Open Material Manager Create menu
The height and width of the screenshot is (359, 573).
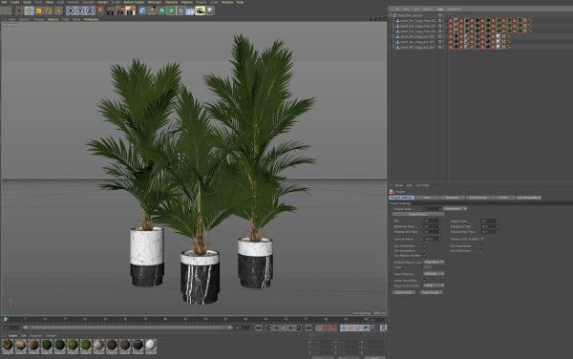click(12, 336)
